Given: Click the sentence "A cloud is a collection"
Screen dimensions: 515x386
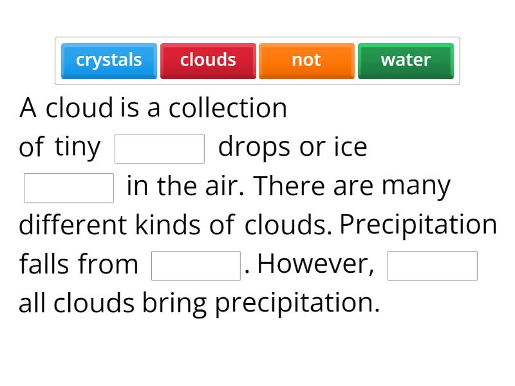Looking at the screenshot, I should click(x=153, y=108).
